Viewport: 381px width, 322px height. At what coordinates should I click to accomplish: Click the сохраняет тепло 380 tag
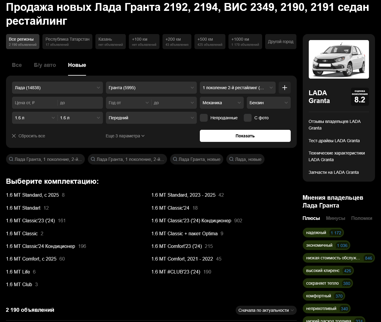328,283
